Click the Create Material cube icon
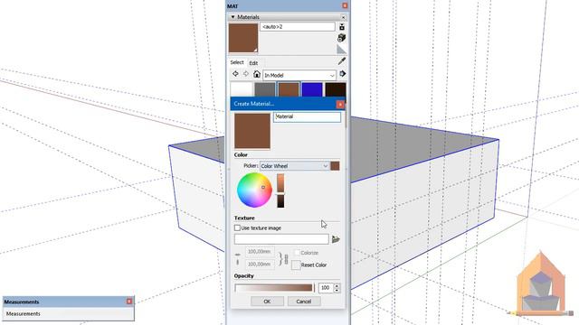The width and height of the screenshot is (579, 325). point(342,38)
